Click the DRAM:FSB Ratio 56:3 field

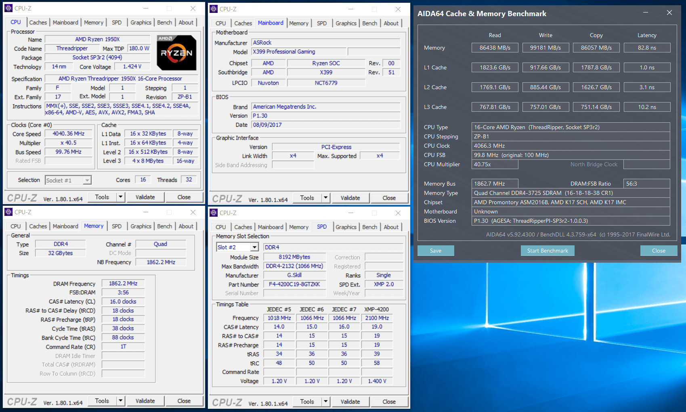point(646,184)
